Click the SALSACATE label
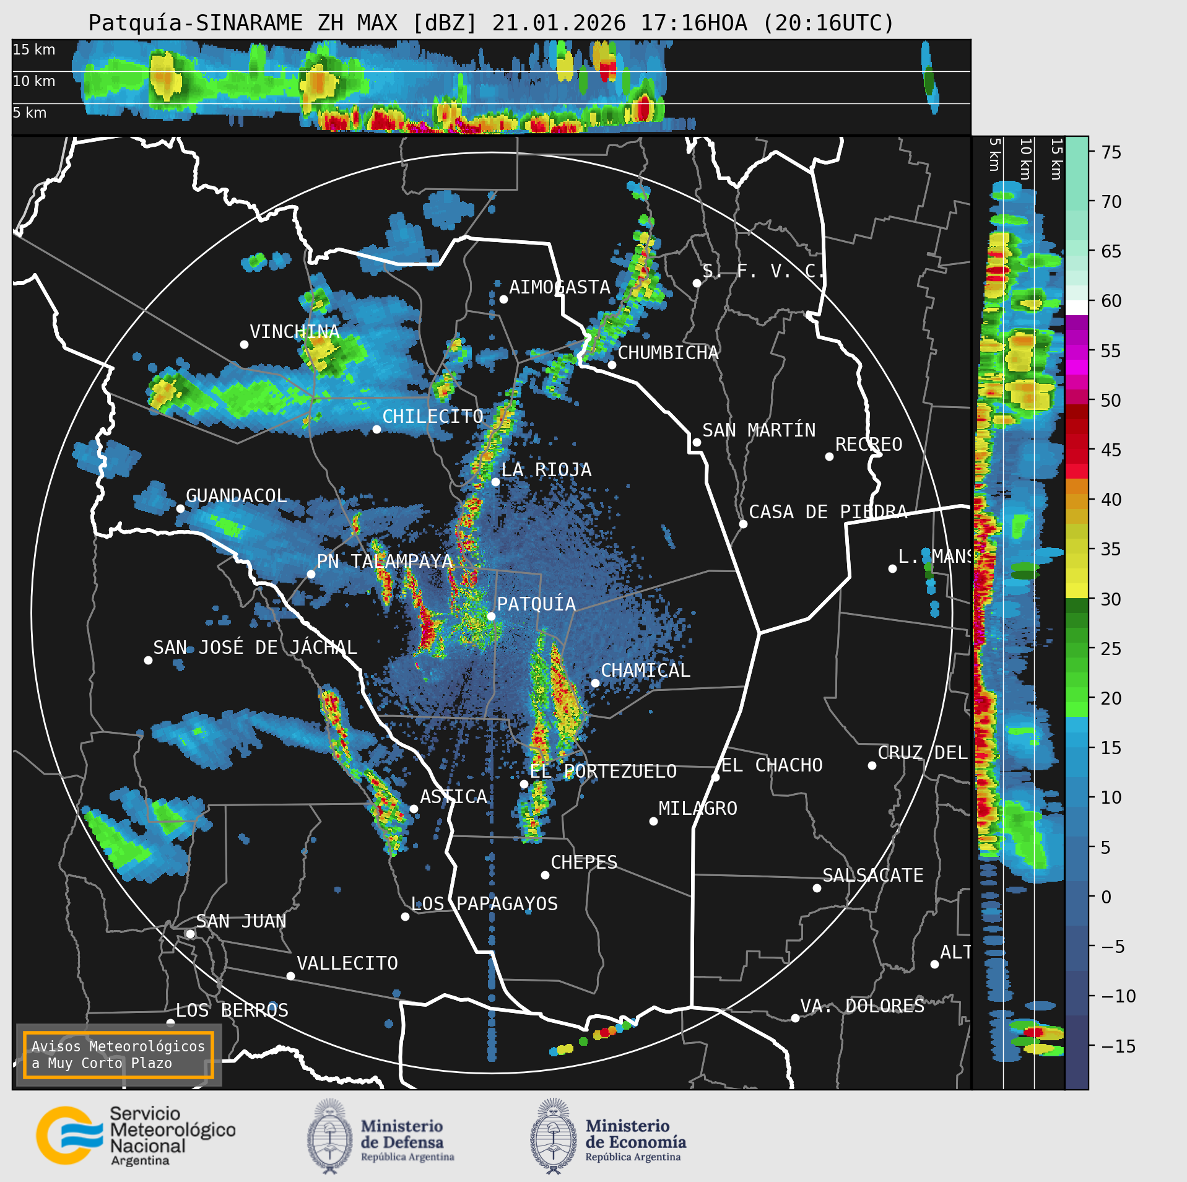This screenshot has height=1182, width=1187. click(873, 876)
